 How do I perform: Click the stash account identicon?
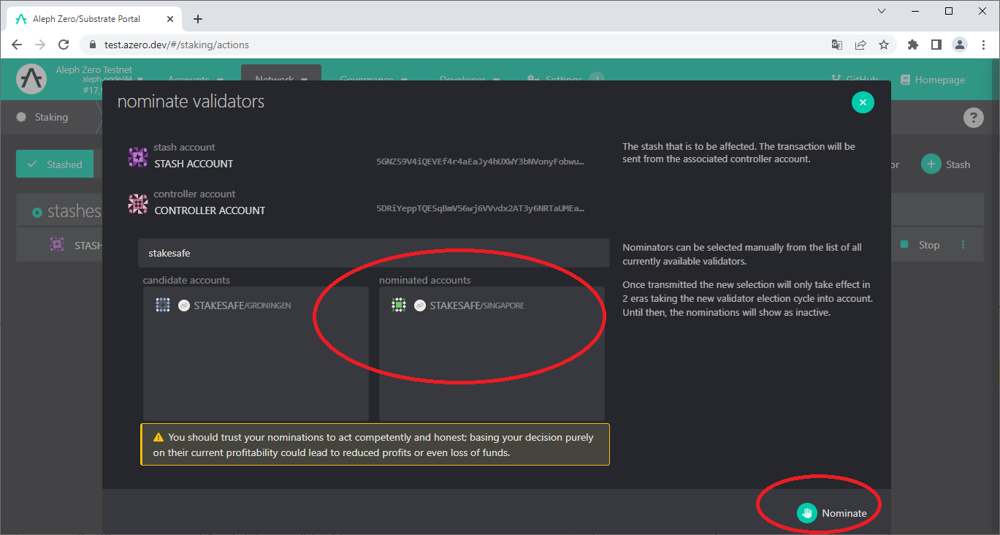pyautogui.click(x=138, y=157)
